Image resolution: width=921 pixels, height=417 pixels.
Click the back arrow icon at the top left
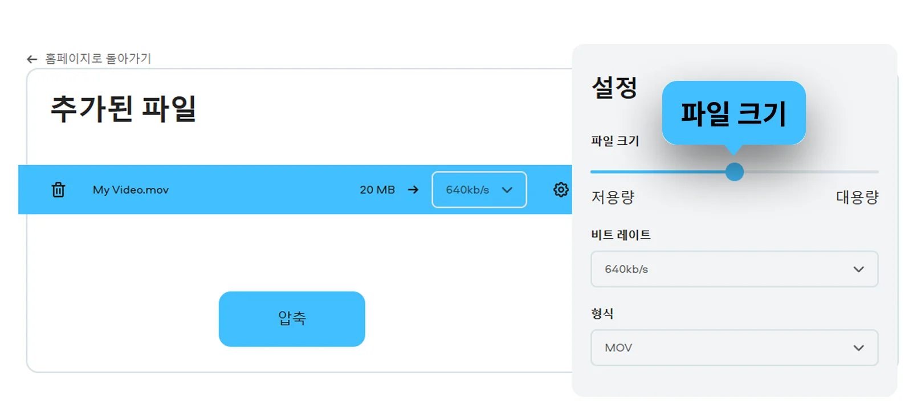click(32, 59)
